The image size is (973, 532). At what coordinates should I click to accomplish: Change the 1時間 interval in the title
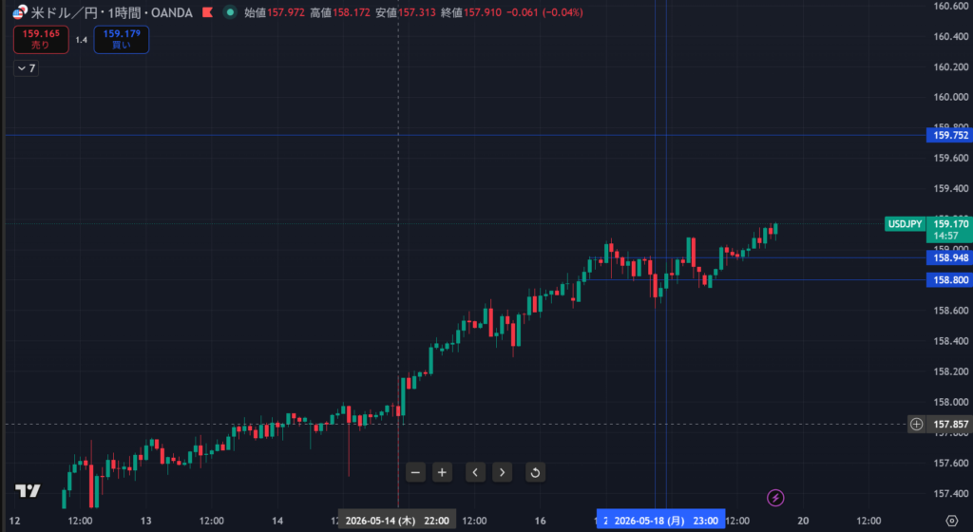(x=124, y=12)
